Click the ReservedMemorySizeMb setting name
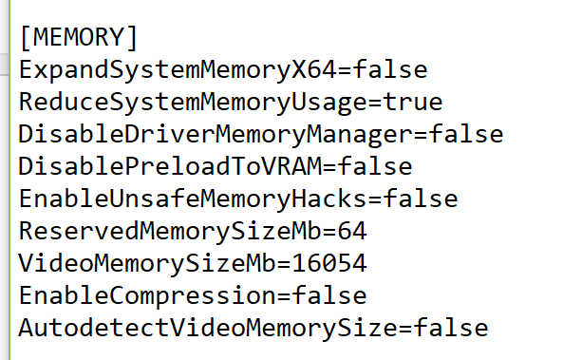Screen dimensions: 563x360 click(170, 232)
